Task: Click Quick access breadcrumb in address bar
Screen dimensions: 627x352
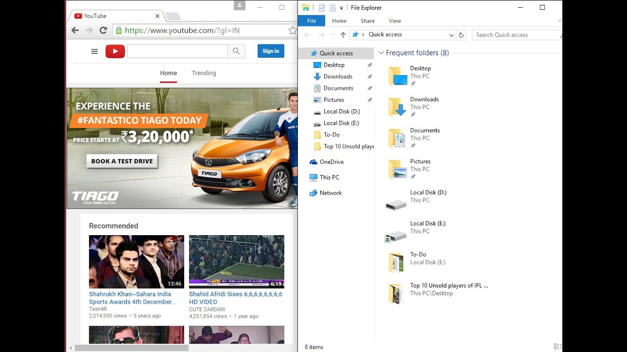Action: tap(385, 34)
